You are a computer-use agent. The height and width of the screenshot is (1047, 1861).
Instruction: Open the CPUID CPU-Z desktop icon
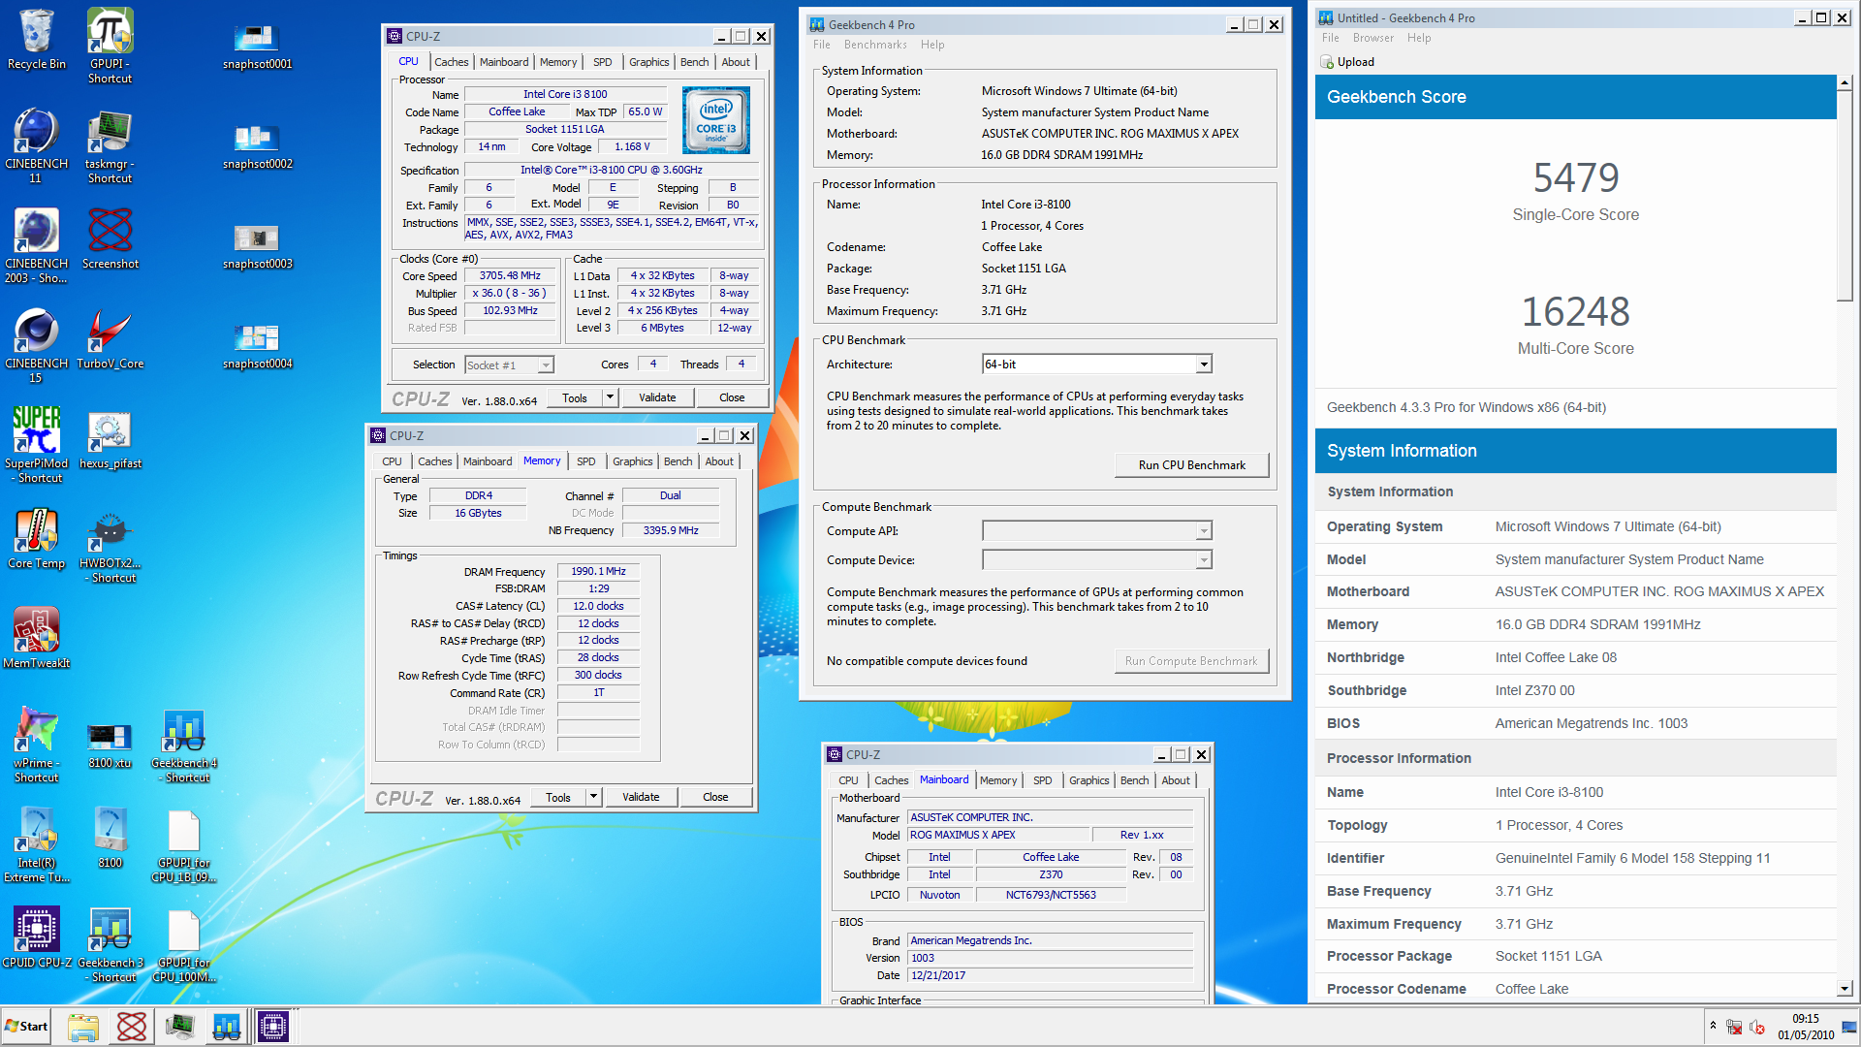[37, 937]
